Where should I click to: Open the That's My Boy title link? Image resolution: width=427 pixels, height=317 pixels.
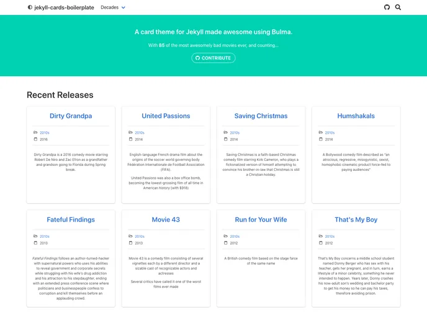point(356,220)
